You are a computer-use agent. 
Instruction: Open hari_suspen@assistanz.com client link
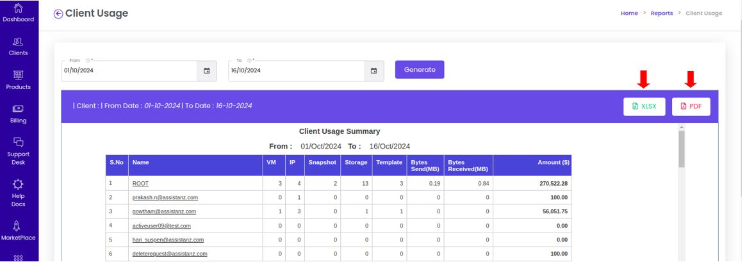coord(168,240)
